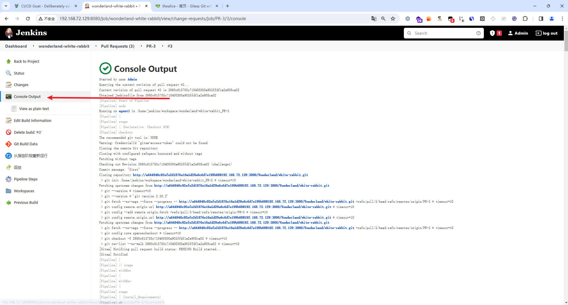Image resolution: width=568 pixels, height=305 pixels.
Task: Click the View as plain text document icon
Action: click(14, 109)
